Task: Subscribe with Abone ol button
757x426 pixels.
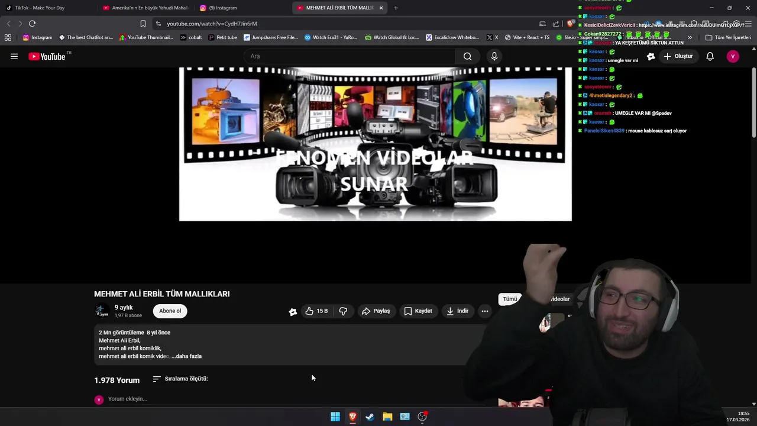Action: [x=170, y=311]
